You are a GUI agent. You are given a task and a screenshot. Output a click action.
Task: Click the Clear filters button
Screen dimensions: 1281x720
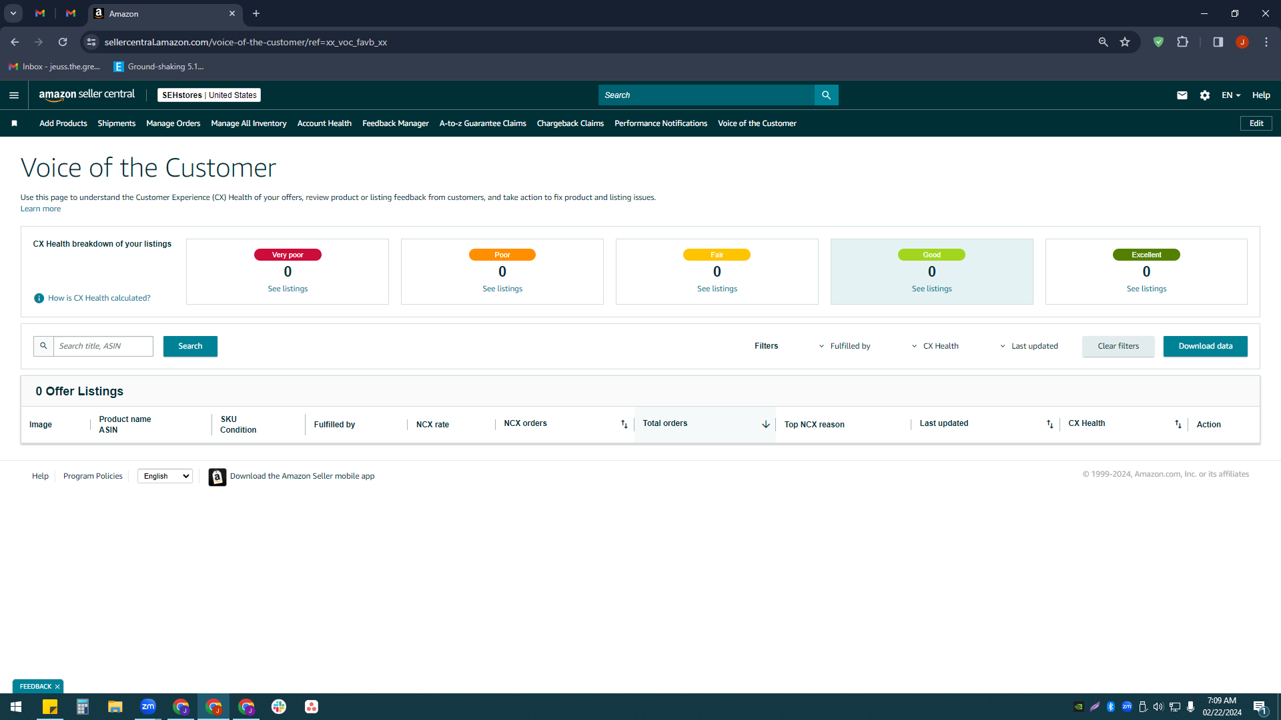(x=1119, y=346)
